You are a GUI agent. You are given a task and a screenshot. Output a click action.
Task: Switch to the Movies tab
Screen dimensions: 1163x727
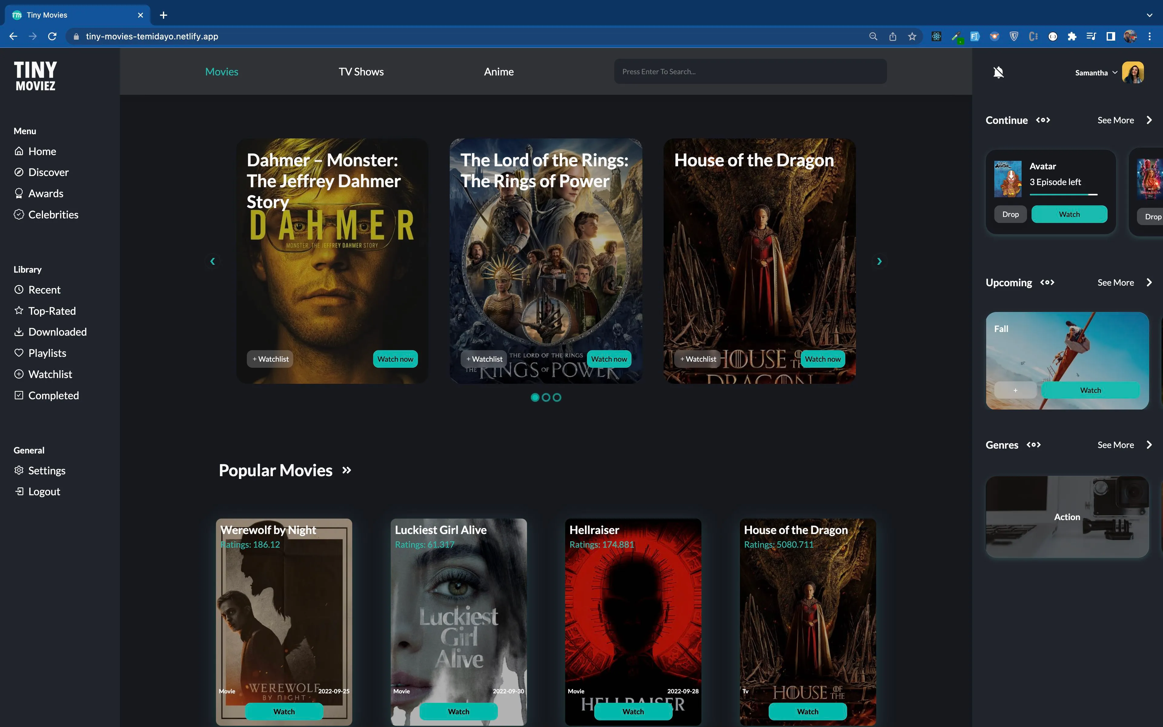[222, 72]
